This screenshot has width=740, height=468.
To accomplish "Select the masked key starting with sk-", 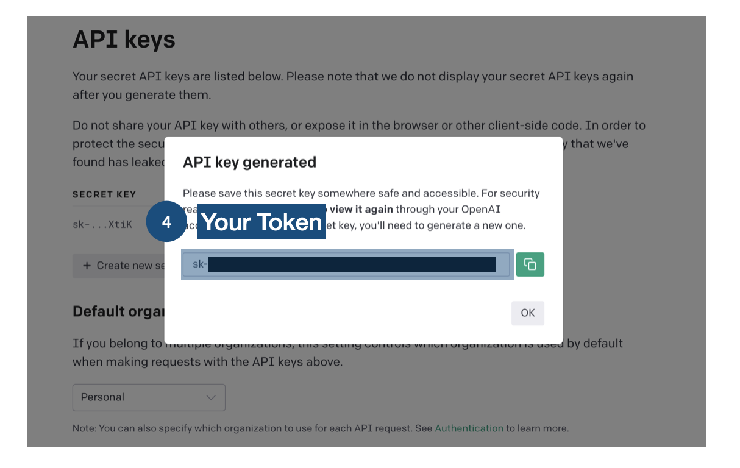I will pos(347,264).
